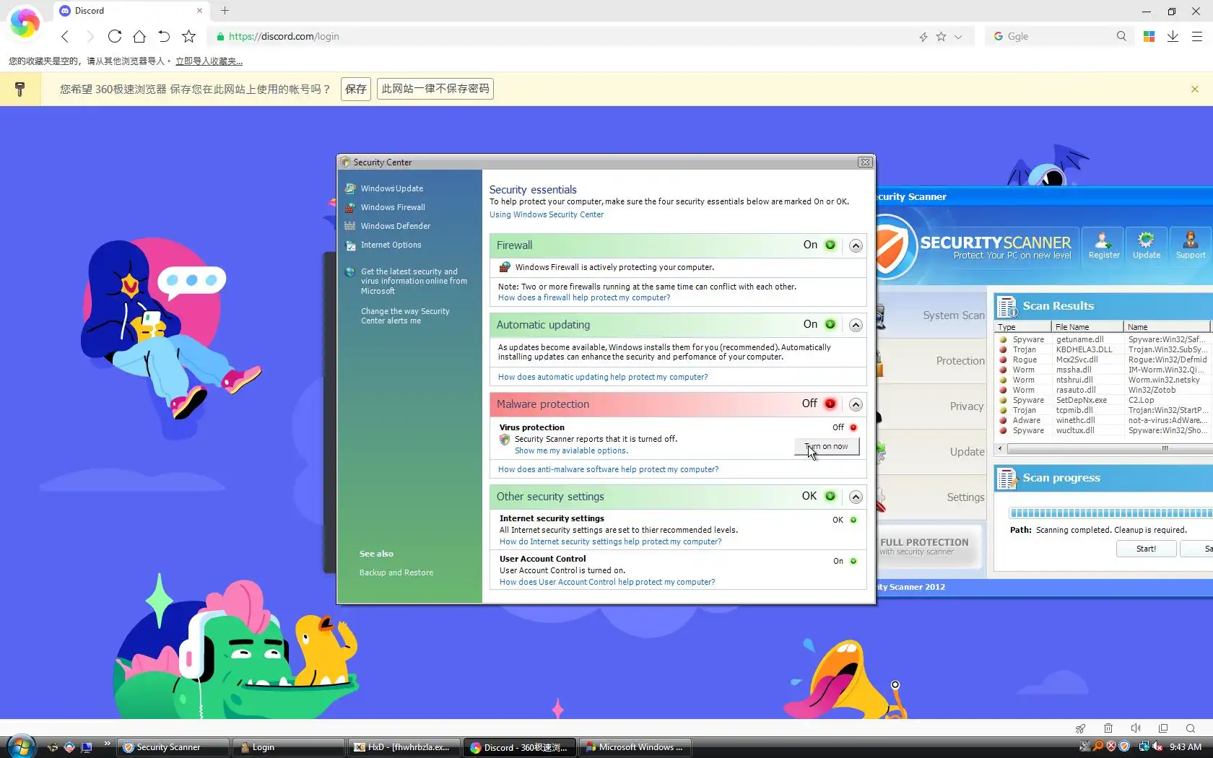Select the Discord browser tab

(131, 11)
